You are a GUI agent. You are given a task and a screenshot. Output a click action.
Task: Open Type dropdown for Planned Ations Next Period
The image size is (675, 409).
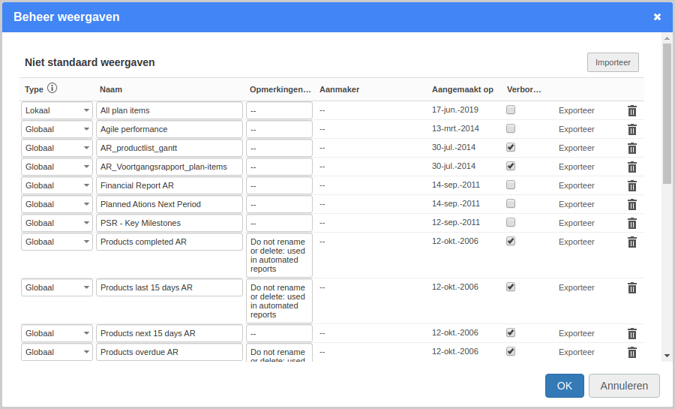[57, 204]
